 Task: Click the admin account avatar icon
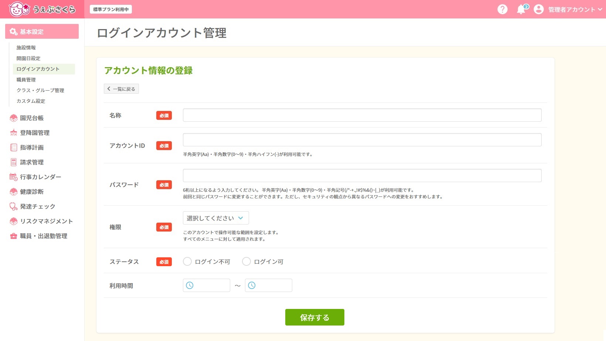tap(539, 10)
